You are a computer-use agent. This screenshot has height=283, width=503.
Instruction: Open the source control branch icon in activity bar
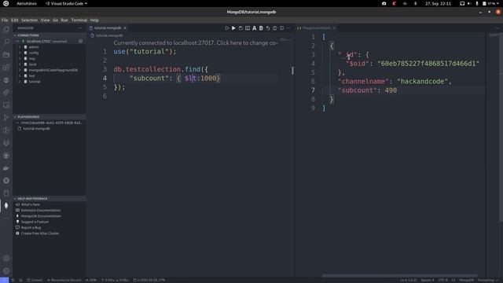[6, 118]
